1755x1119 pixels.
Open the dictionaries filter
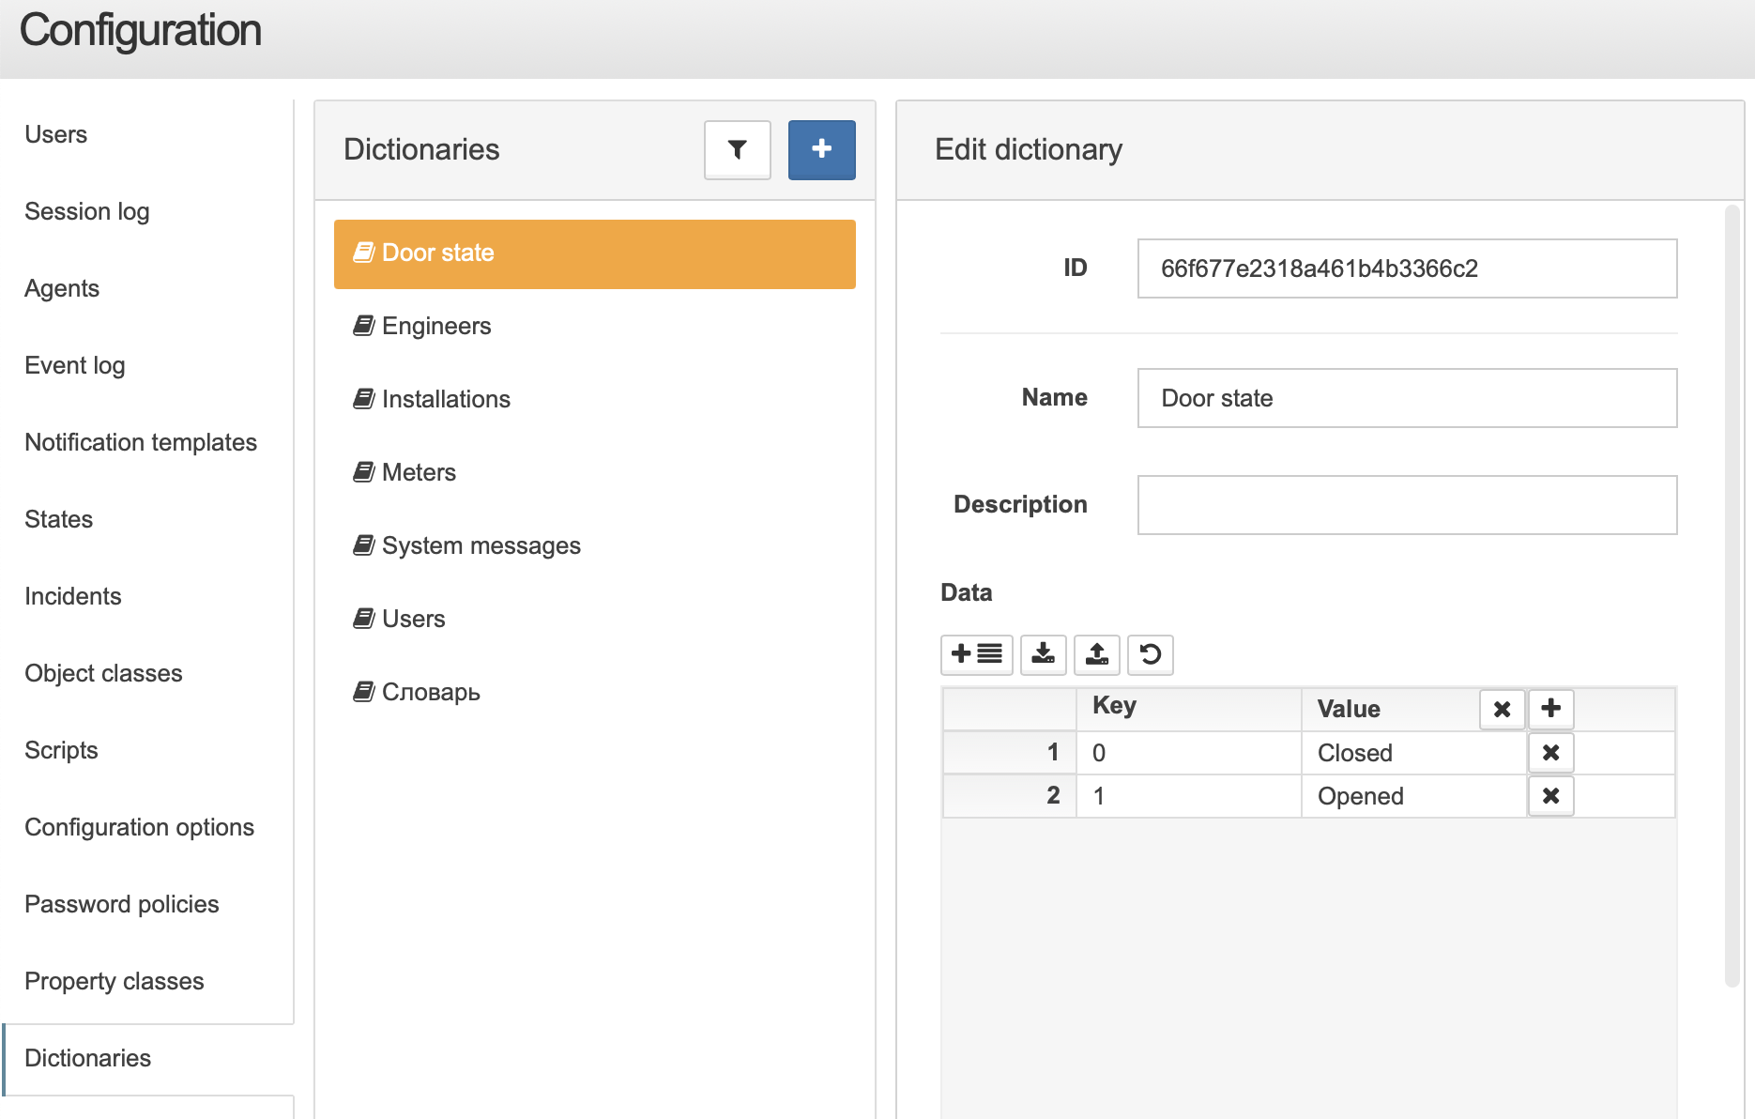[x=737, y=149]
